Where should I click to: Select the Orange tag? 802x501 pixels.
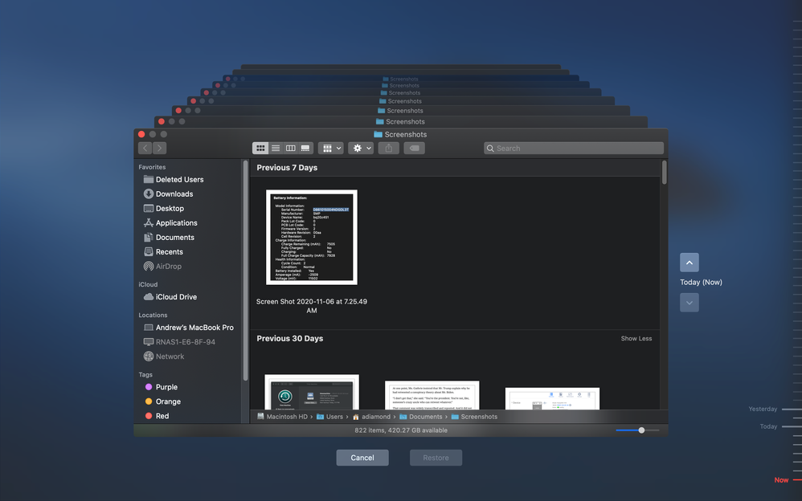(x=163, y=401)
